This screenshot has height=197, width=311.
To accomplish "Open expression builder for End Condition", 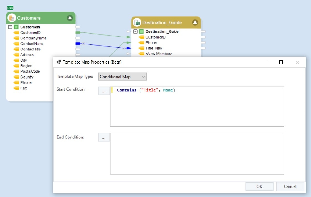I will tap(104, 137).
